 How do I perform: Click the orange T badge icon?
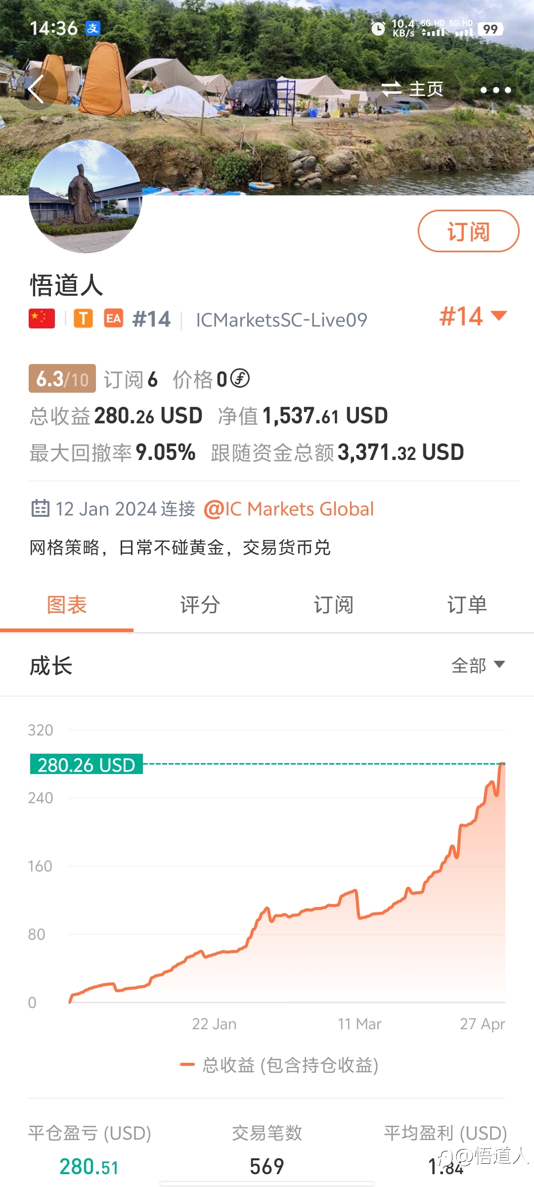pyautogui.click(x=84, y=319)
